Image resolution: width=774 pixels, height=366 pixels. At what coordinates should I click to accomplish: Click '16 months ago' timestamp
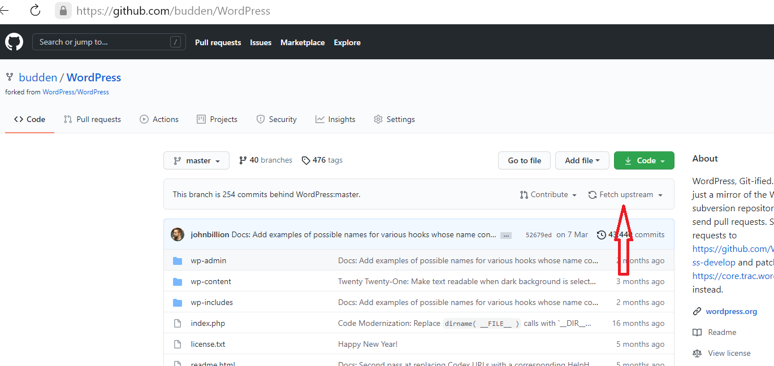[x=638, y=324]
